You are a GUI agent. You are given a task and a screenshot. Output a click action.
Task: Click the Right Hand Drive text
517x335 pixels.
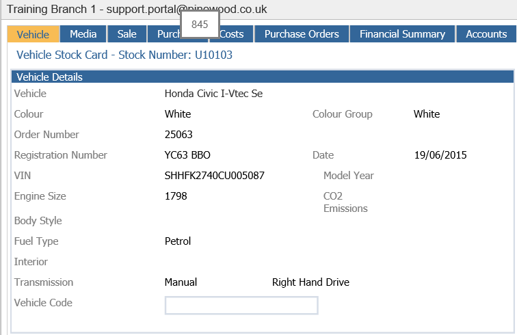pos(310,282)
